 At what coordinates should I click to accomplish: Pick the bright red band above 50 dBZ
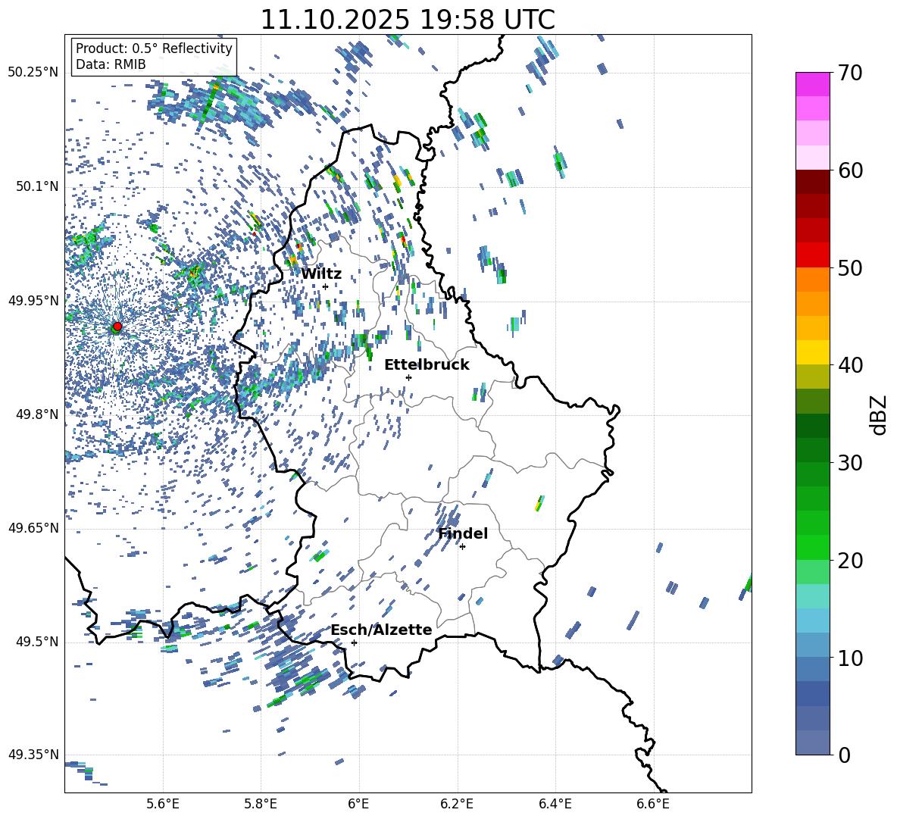pos(812,255)
